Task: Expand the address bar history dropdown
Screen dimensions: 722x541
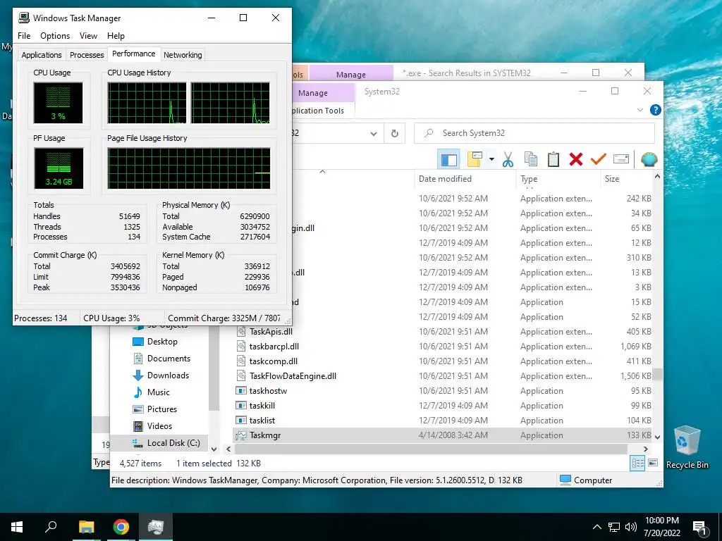Action: click(374, 133)
